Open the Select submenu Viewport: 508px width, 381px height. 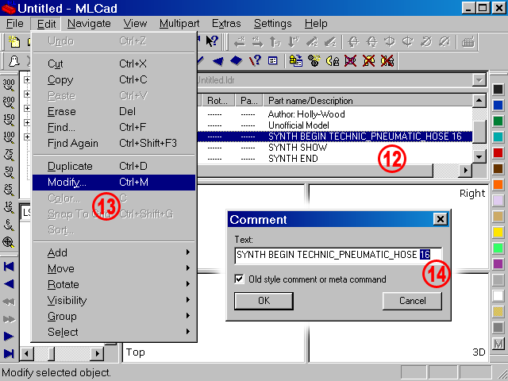(x=114, y=332)
